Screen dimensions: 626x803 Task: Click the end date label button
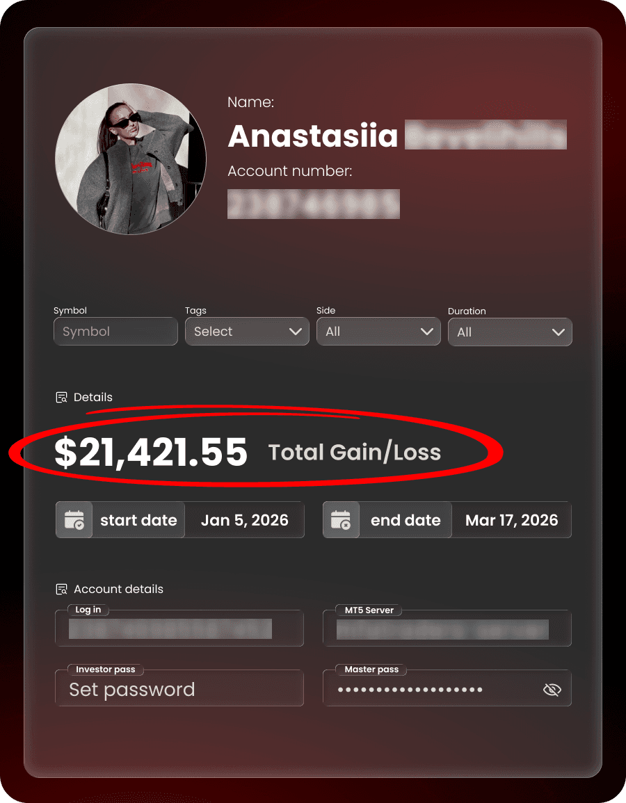pyautogui.click(x=406, y=520)
